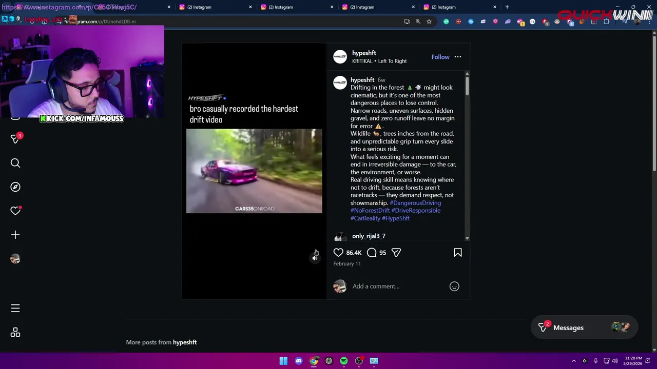Image resolution: width=657 pixels, height=369 pixels.
Task: Open Instagram notifications heart in sidebar
Action: point(15,211)
